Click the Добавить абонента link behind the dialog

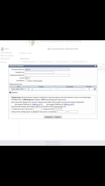coord(29,62)
